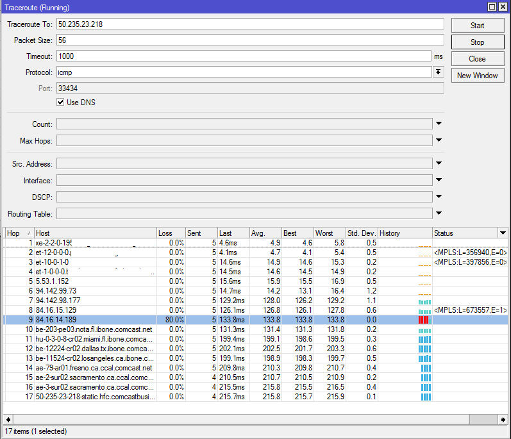Close the Traceroute window with X
Image resolution: width=511 pixels, height=439 pixels.
click(503, 7)
